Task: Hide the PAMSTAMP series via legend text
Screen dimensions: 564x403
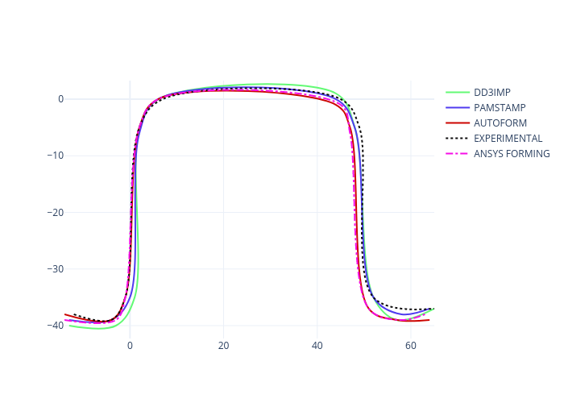Action: (x=497, y=108)
